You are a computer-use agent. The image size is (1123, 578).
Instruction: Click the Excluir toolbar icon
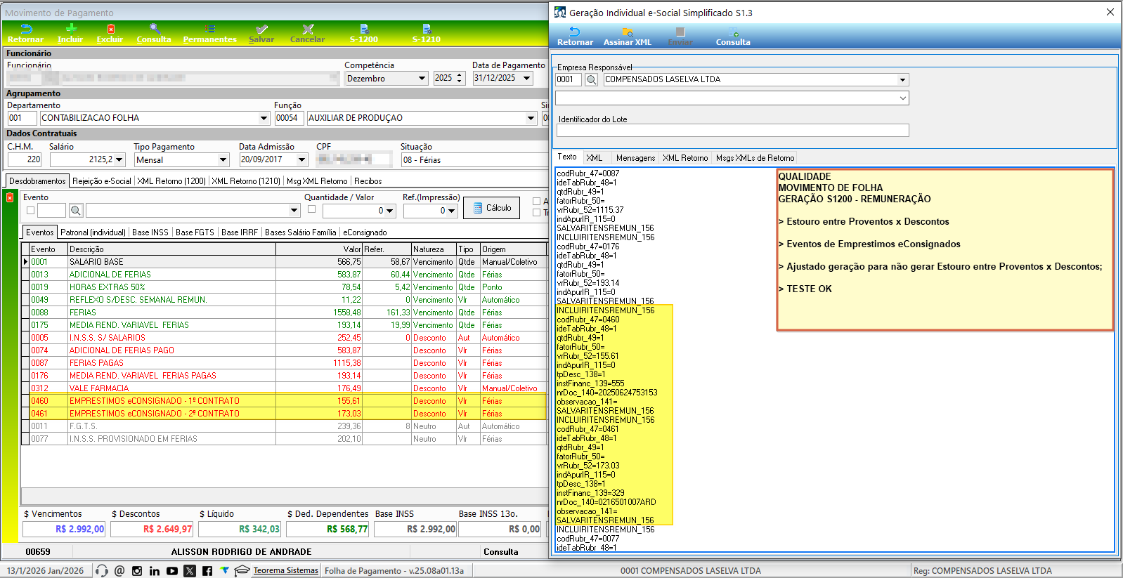pos(110,33)
